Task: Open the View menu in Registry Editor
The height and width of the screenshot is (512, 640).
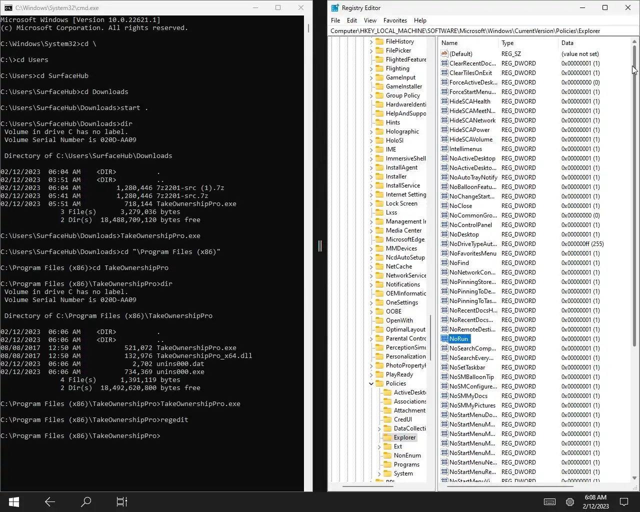Action: [x=370, y=20]
